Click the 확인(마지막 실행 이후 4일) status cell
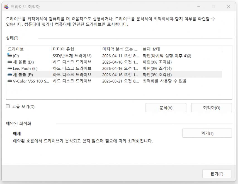This screenshot has width=238, height=184. [x=167, y=56]
